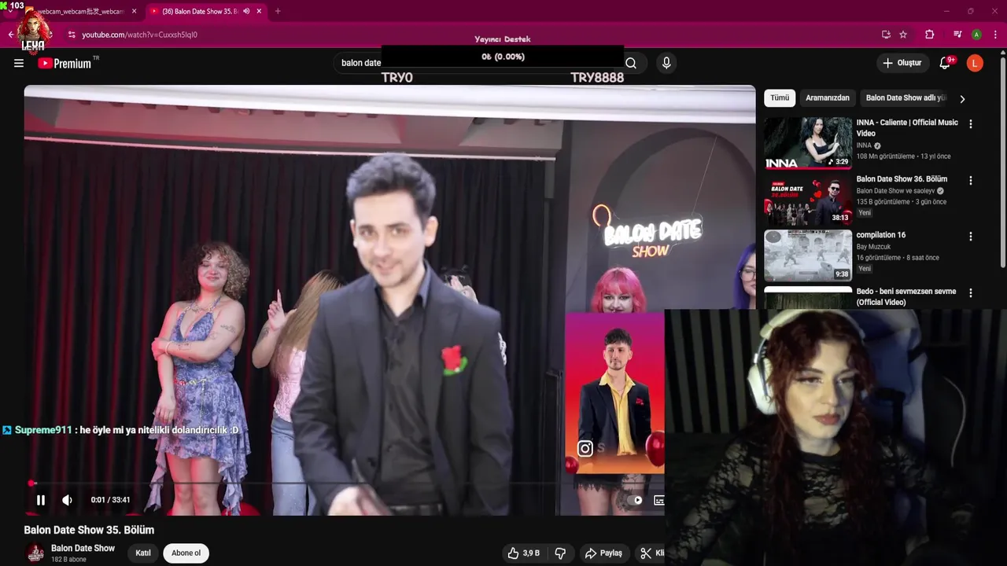Click the Supreme911 chat username
The height and width of the screenshot is (566, 1007).
[x=43, y=430]
